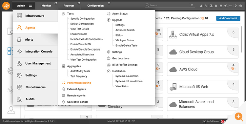Open Systems in a domain
Screen dimensions: 246x124
(127, 76)
